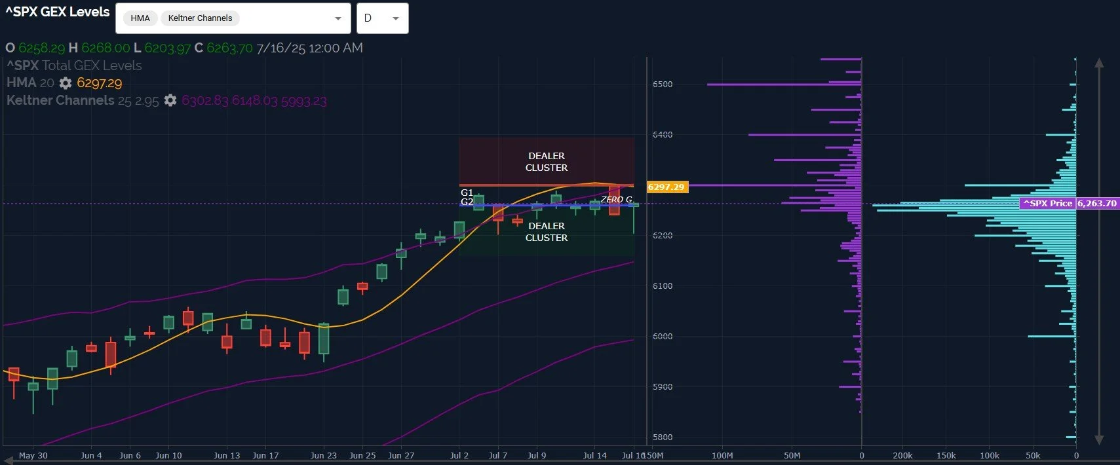Click the low price 6203.97

tap(167, 48)
